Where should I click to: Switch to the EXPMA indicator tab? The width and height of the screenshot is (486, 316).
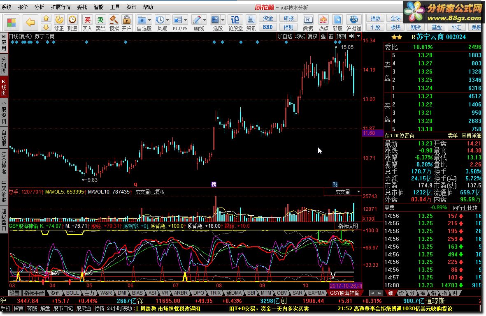click(x=316, y=293)
